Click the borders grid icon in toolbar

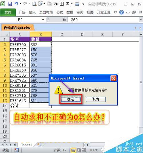coord(62,4)
